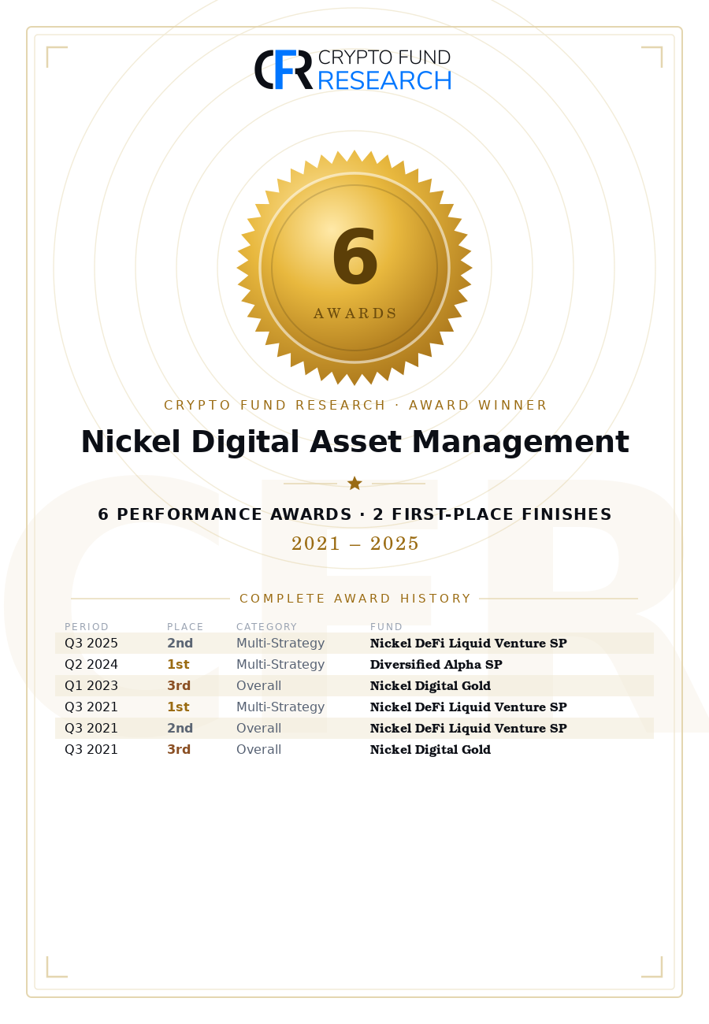Click 'Crypto Fund Research · Award Winner' tagline
Image resolution: width=709 pixels, height=1024 pixels.
point(354,406)
